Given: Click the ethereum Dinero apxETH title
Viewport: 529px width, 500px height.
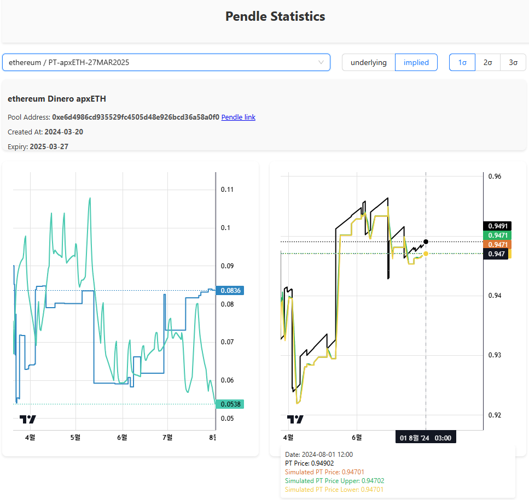Looking at the screenshot, I should click(57, 99).
